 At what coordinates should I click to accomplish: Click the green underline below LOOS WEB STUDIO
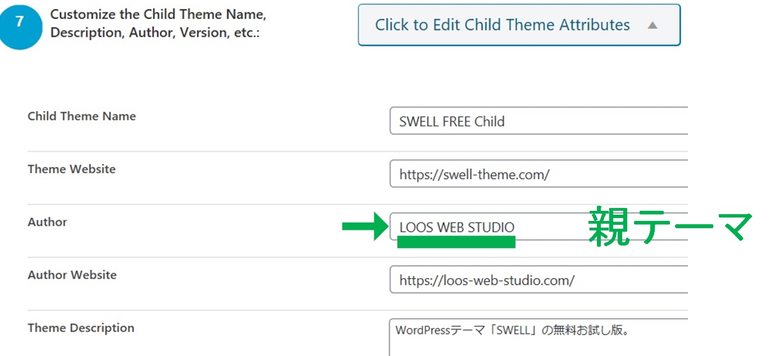[x=456, y=242]
